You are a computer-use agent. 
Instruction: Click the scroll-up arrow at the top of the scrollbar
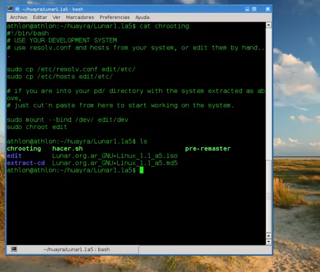pyautogui.click(x=268, y=25)
